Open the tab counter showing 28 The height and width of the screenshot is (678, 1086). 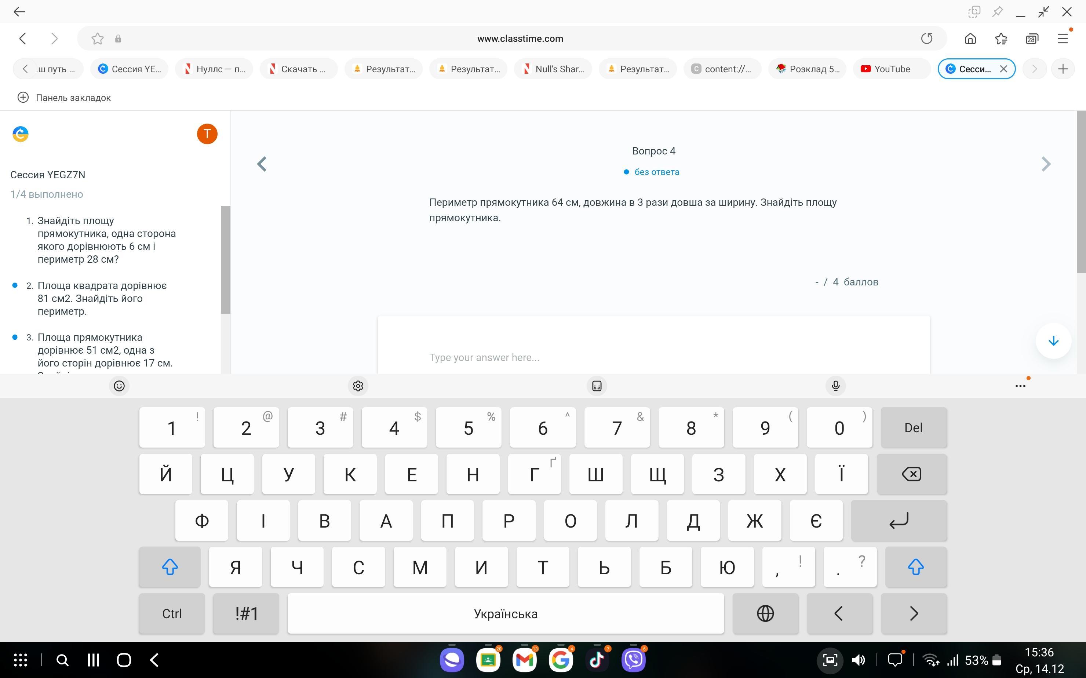coord(1031,39)
